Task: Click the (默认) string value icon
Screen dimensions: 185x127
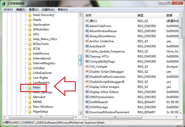Action: (x=87, y=21)
